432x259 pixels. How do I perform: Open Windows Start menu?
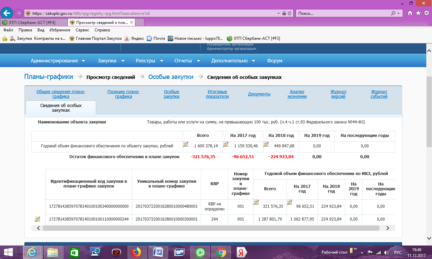tap(8, 252)
